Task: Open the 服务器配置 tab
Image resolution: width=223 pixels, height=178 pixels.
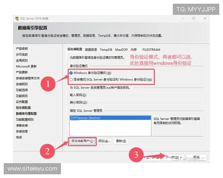Action: click(x=75, y=49)
